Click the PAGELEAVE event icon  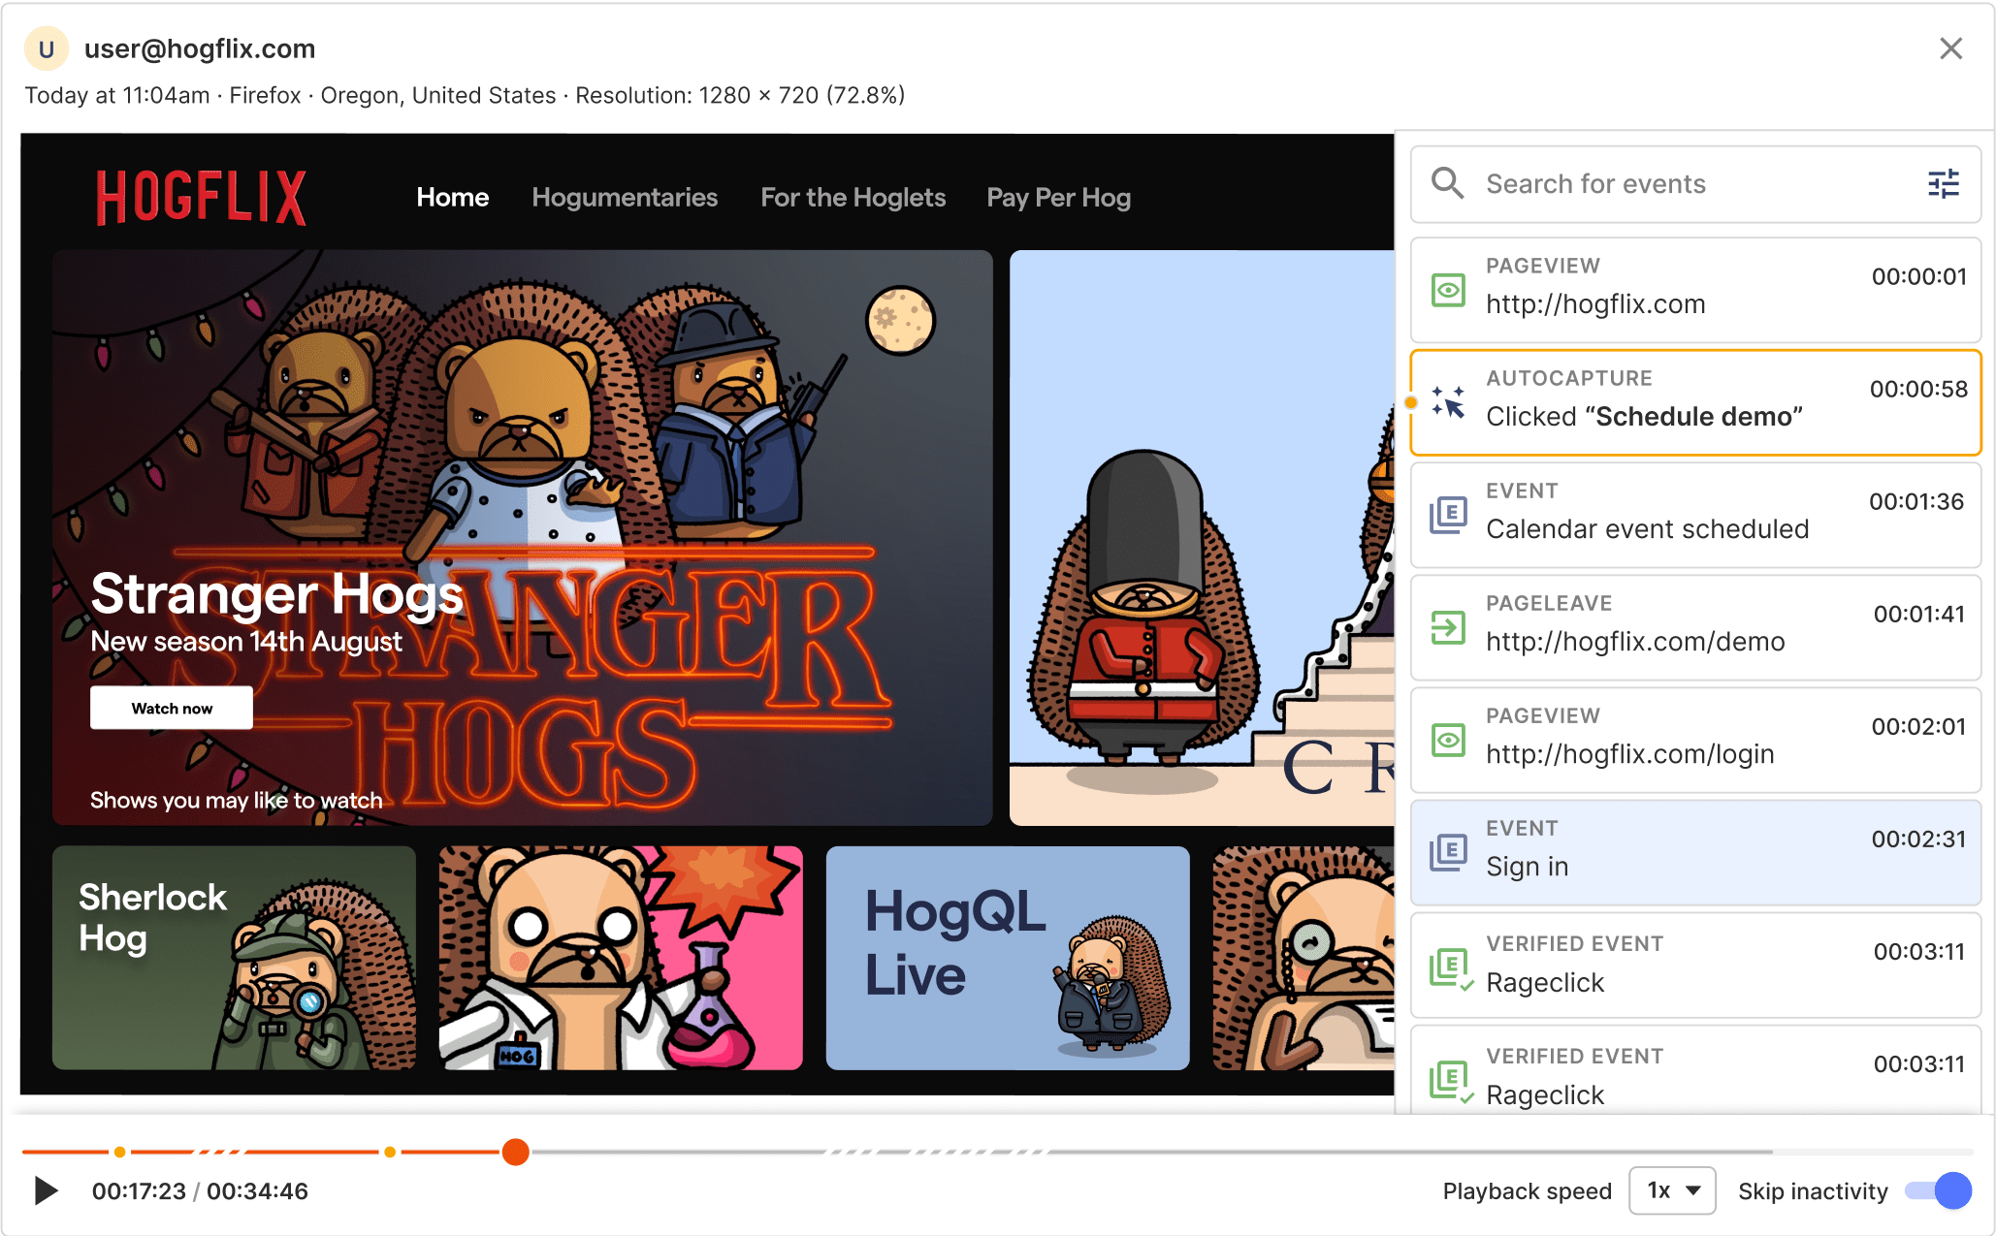pos(1447,627)
